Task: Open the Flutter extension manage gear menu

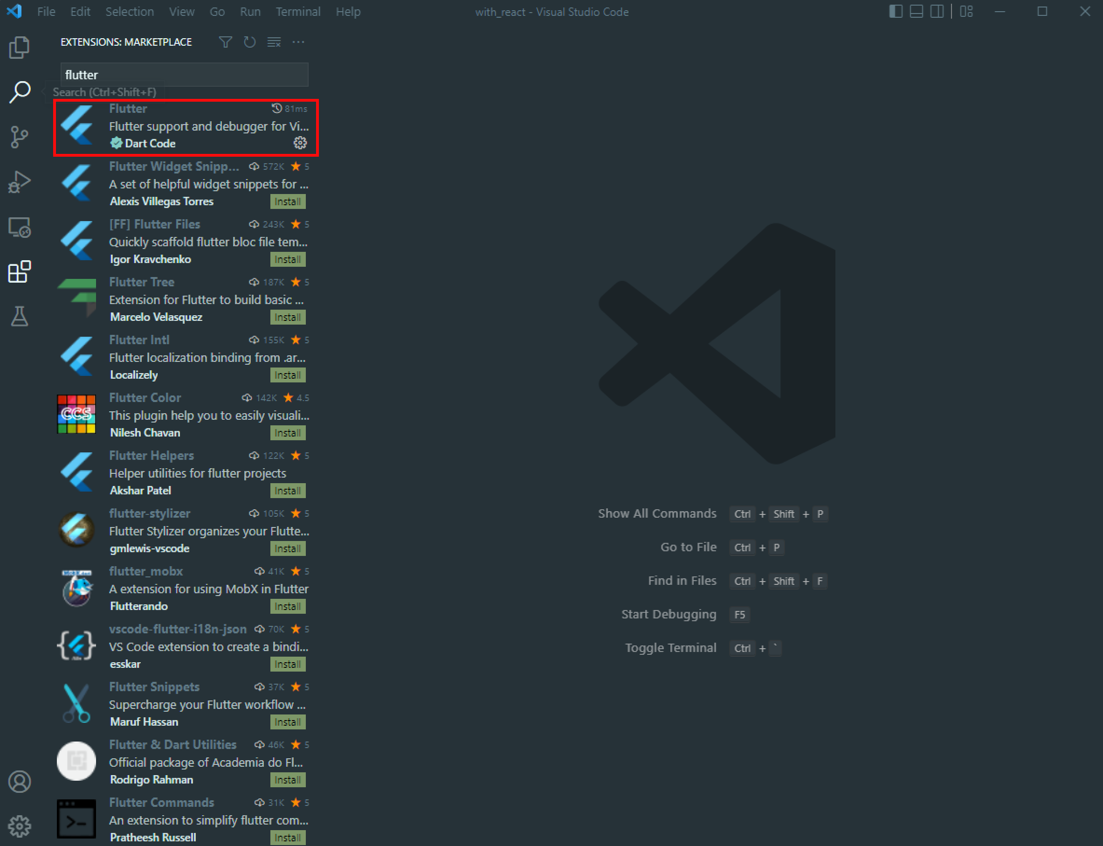Action: [300, 143]
